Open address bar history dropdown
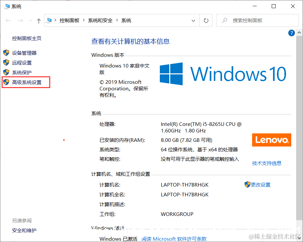Screen dimensions: 303x242 [x=193, y=21]
